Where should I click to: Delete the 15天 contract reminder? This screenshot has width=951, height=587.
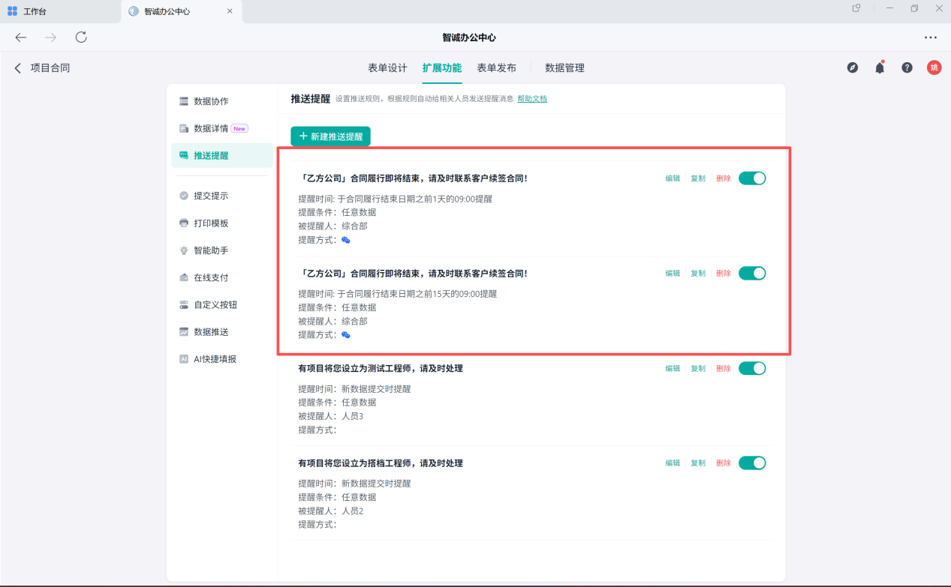pos(724,274)
